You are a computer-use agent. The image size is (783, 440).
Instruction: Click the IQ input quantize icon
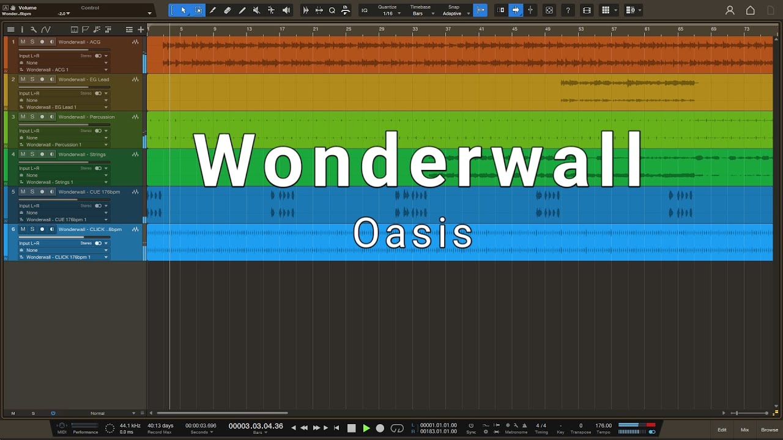pos(365,10)
